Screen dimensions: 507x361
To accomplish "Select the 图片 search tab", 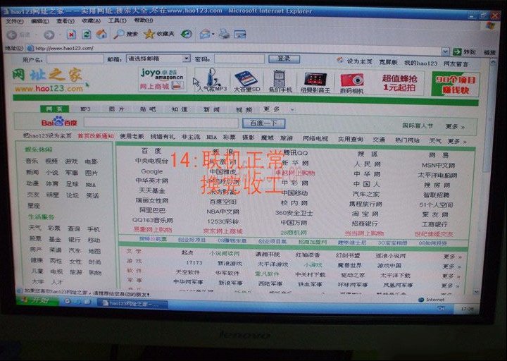I will click(x=116, y=109).
